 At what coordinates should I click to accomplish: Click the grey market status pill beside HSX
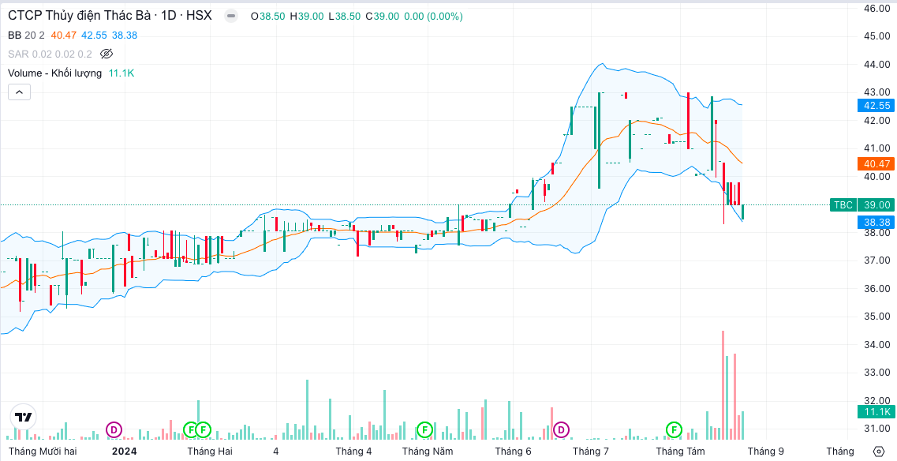[x=231, y=16]
